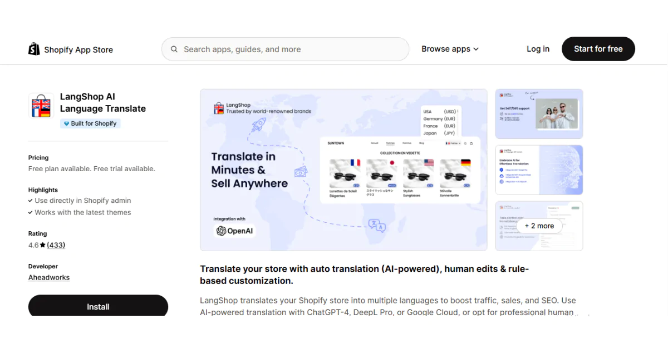Click the '+ 2 more' gallery button
Screen dimensions: 668x349
click(539, 226)
